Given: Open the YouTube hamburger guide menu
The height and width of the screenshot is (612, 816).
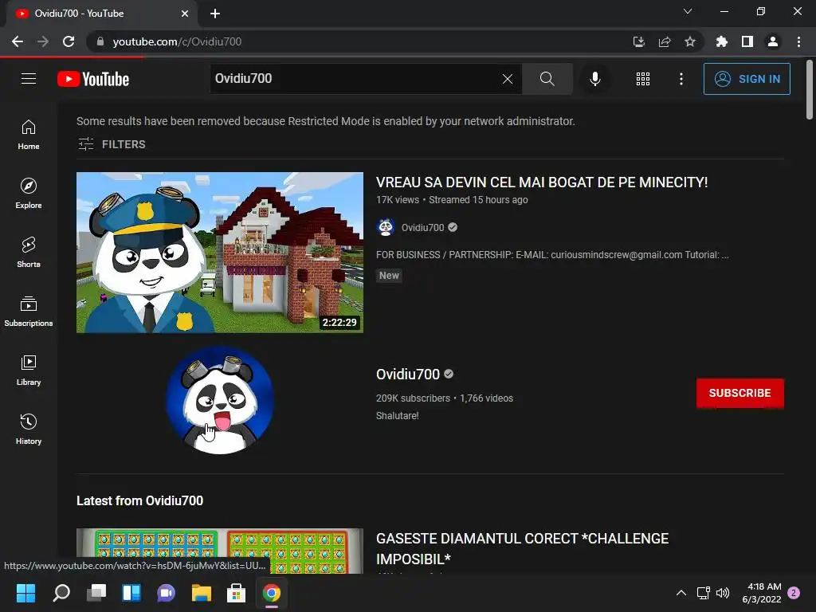Looking at the screenshot, I should coord(29,79).
